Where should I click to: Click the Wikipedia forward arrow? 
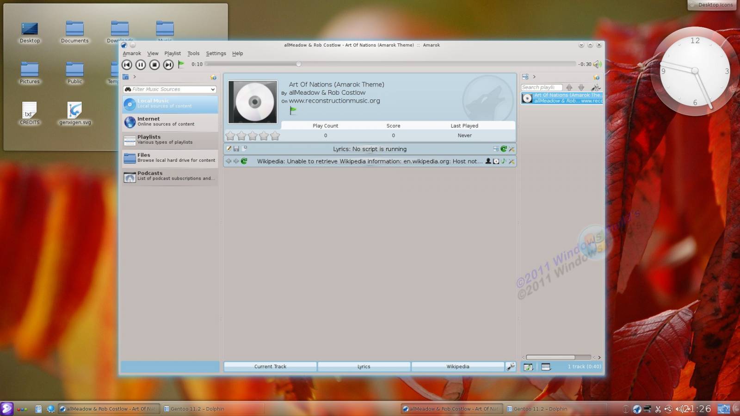236,161
